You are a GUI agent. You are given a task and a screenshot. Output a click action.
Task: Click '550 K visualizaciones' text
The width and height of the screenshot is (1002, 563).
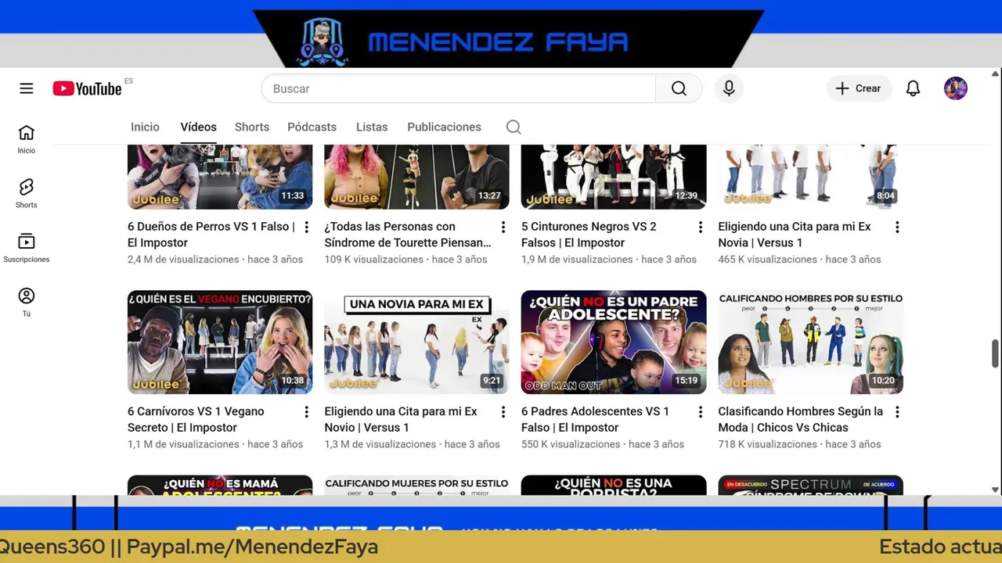tap(571, 444)
